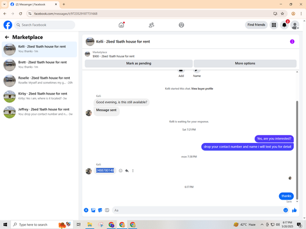Click View buyer profile link
This screenshot has width=306, height=229.
[202, 89]
